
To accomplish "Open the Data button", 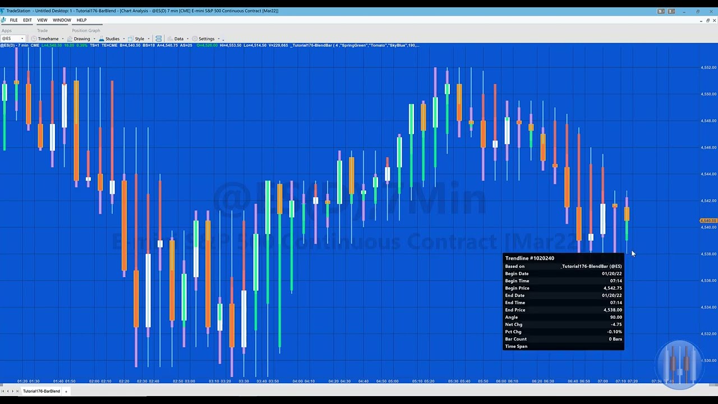I will click(179, 39).
